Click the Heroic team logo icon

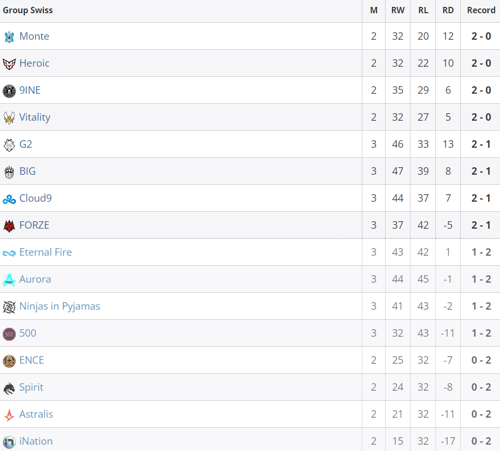point(9,64)
